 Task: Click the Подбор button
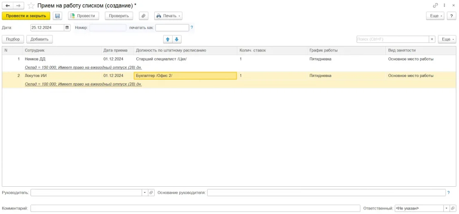(x=13, y=39)
